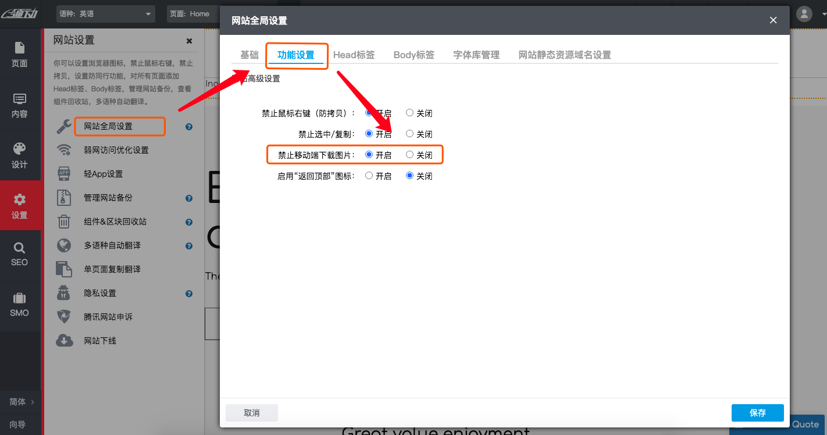Viewport: 827px width, 435px height.
Task: Switch to the 设计 (Design) panel
Action: (x=20, y=155)
